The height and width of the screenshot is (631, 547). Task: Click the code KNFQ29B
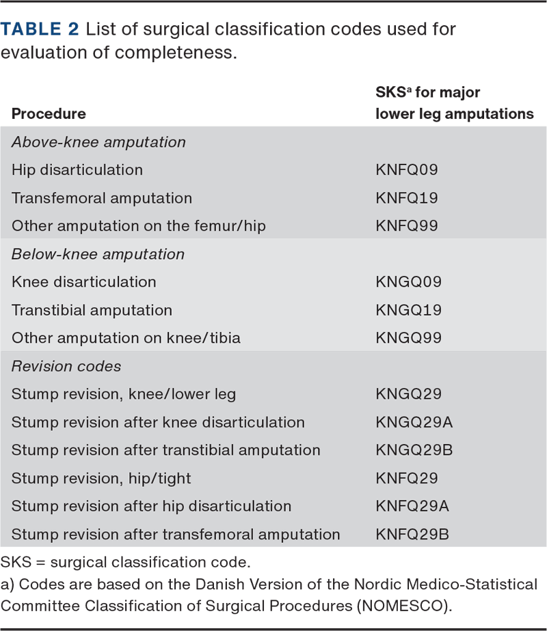(x=412, y=534)
